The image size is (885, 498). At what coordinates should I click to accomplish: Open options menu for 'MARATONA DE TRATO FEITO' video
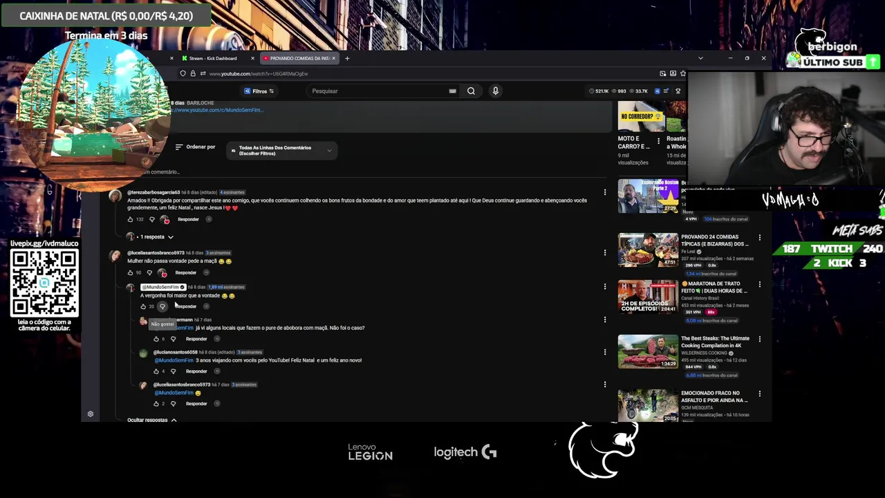pos(759,284)
